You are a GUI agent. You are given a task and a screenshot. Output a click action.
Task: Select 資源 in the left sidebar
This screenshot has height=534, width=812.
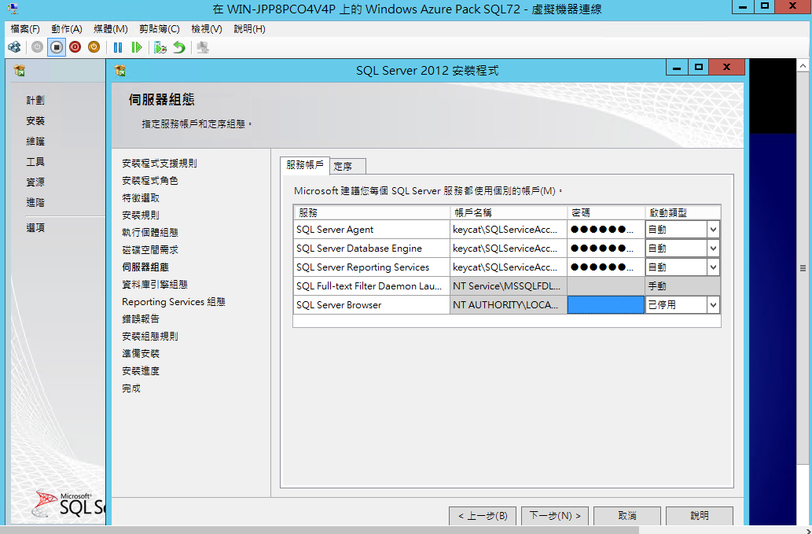pyautogui.click(x=35, y=182)
